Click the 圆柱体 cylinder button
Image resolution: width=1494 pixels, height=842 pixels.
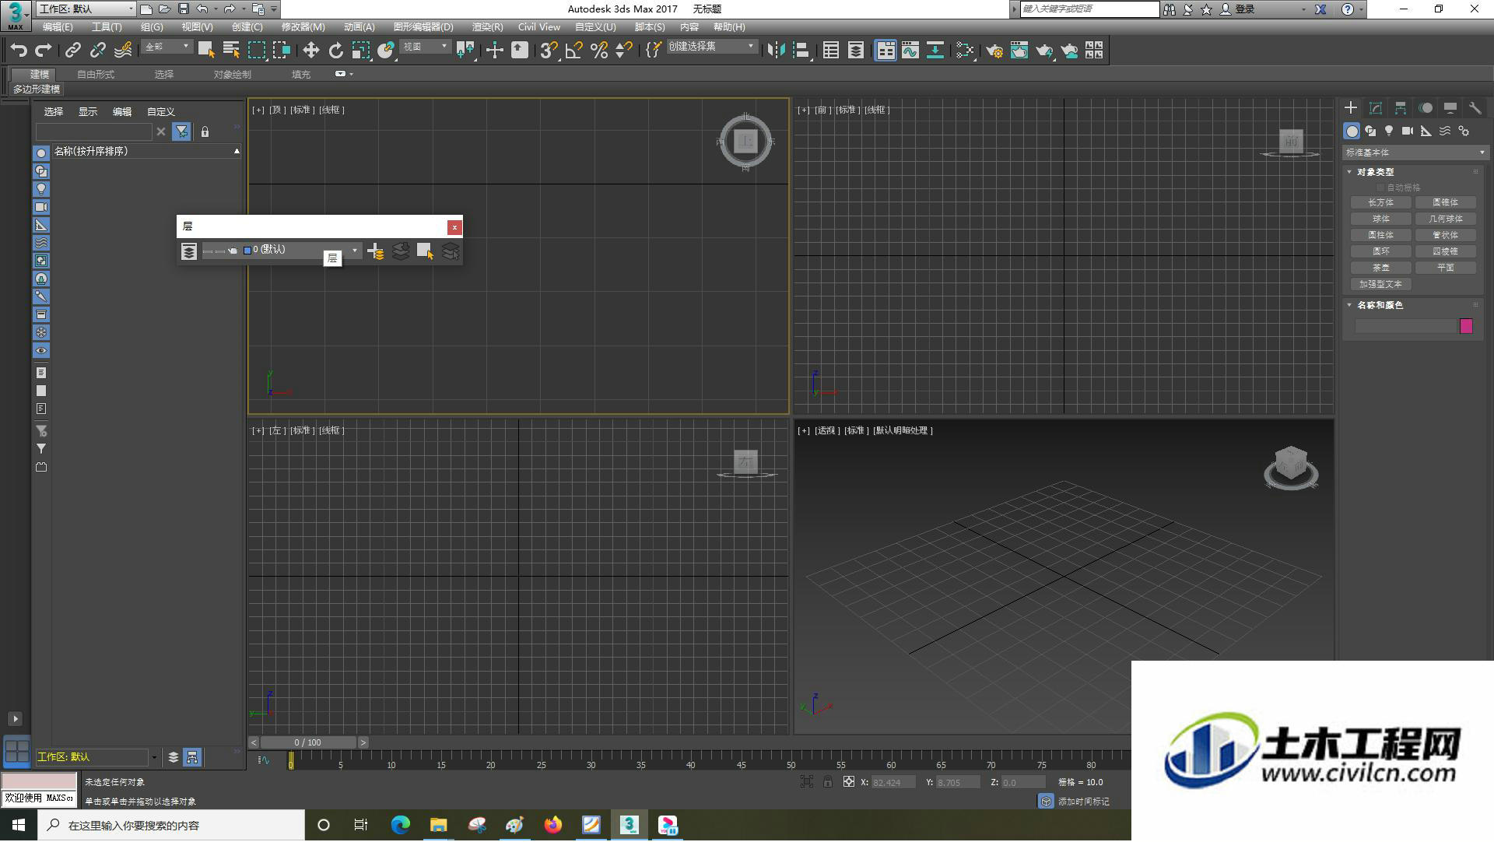coord(1381,235)
